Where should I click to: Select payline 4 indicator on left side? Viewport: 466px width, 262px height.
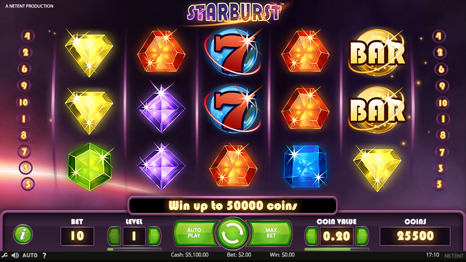click(28, 36)
